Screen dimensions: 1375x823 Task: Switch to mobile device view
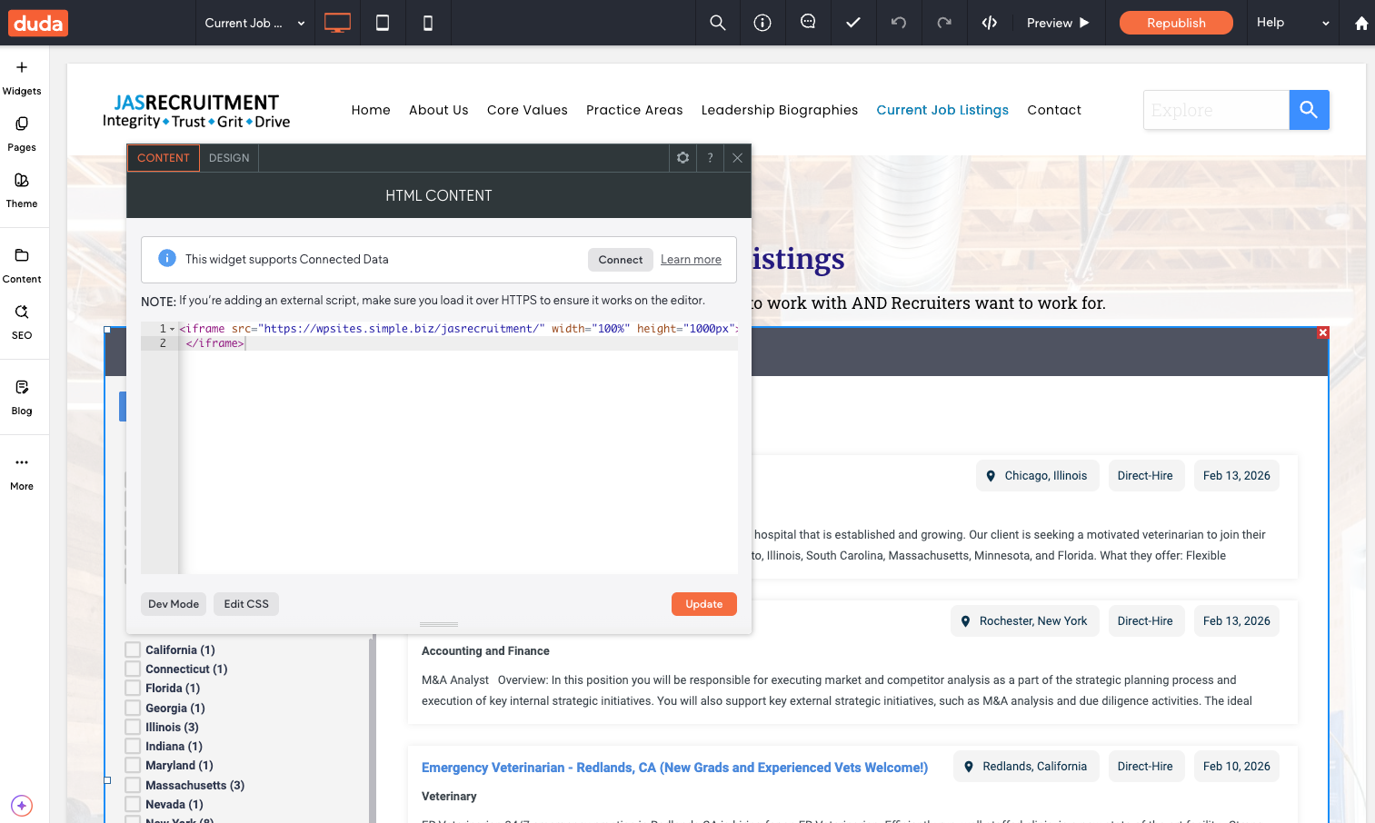coord(428,23)
